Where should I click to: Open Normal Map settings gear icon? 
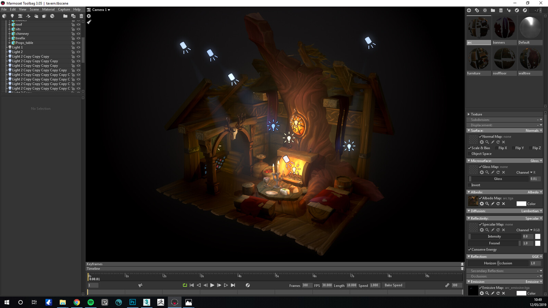(482, 142)
